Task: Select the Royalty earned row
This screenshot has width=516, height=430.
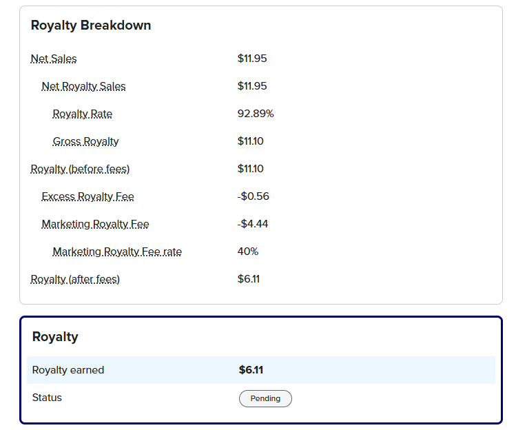Action: coord(261,370)
